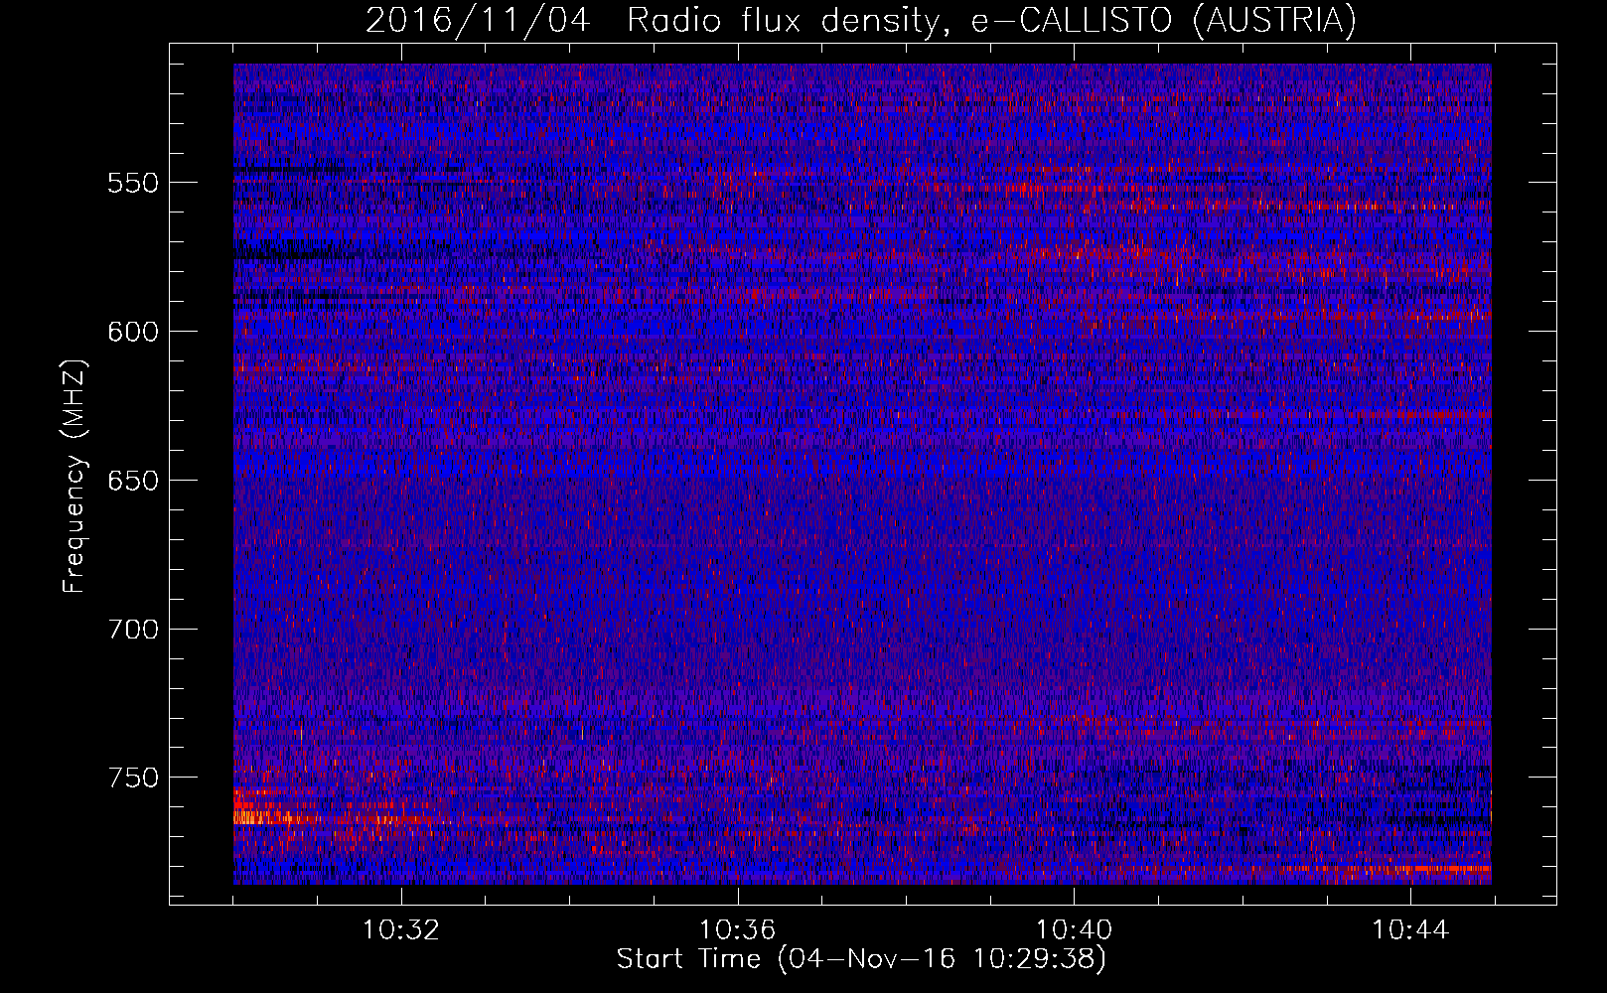Screen dimensions: 1607x993
Task: Click the plot title mentioning e-CALLISTO (AUSTRIA)
Action: pos(861,20)
